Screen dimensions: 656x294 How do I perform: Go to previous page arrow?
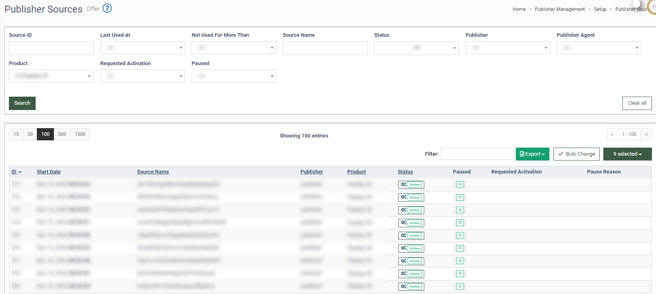[x=612, y=134]
